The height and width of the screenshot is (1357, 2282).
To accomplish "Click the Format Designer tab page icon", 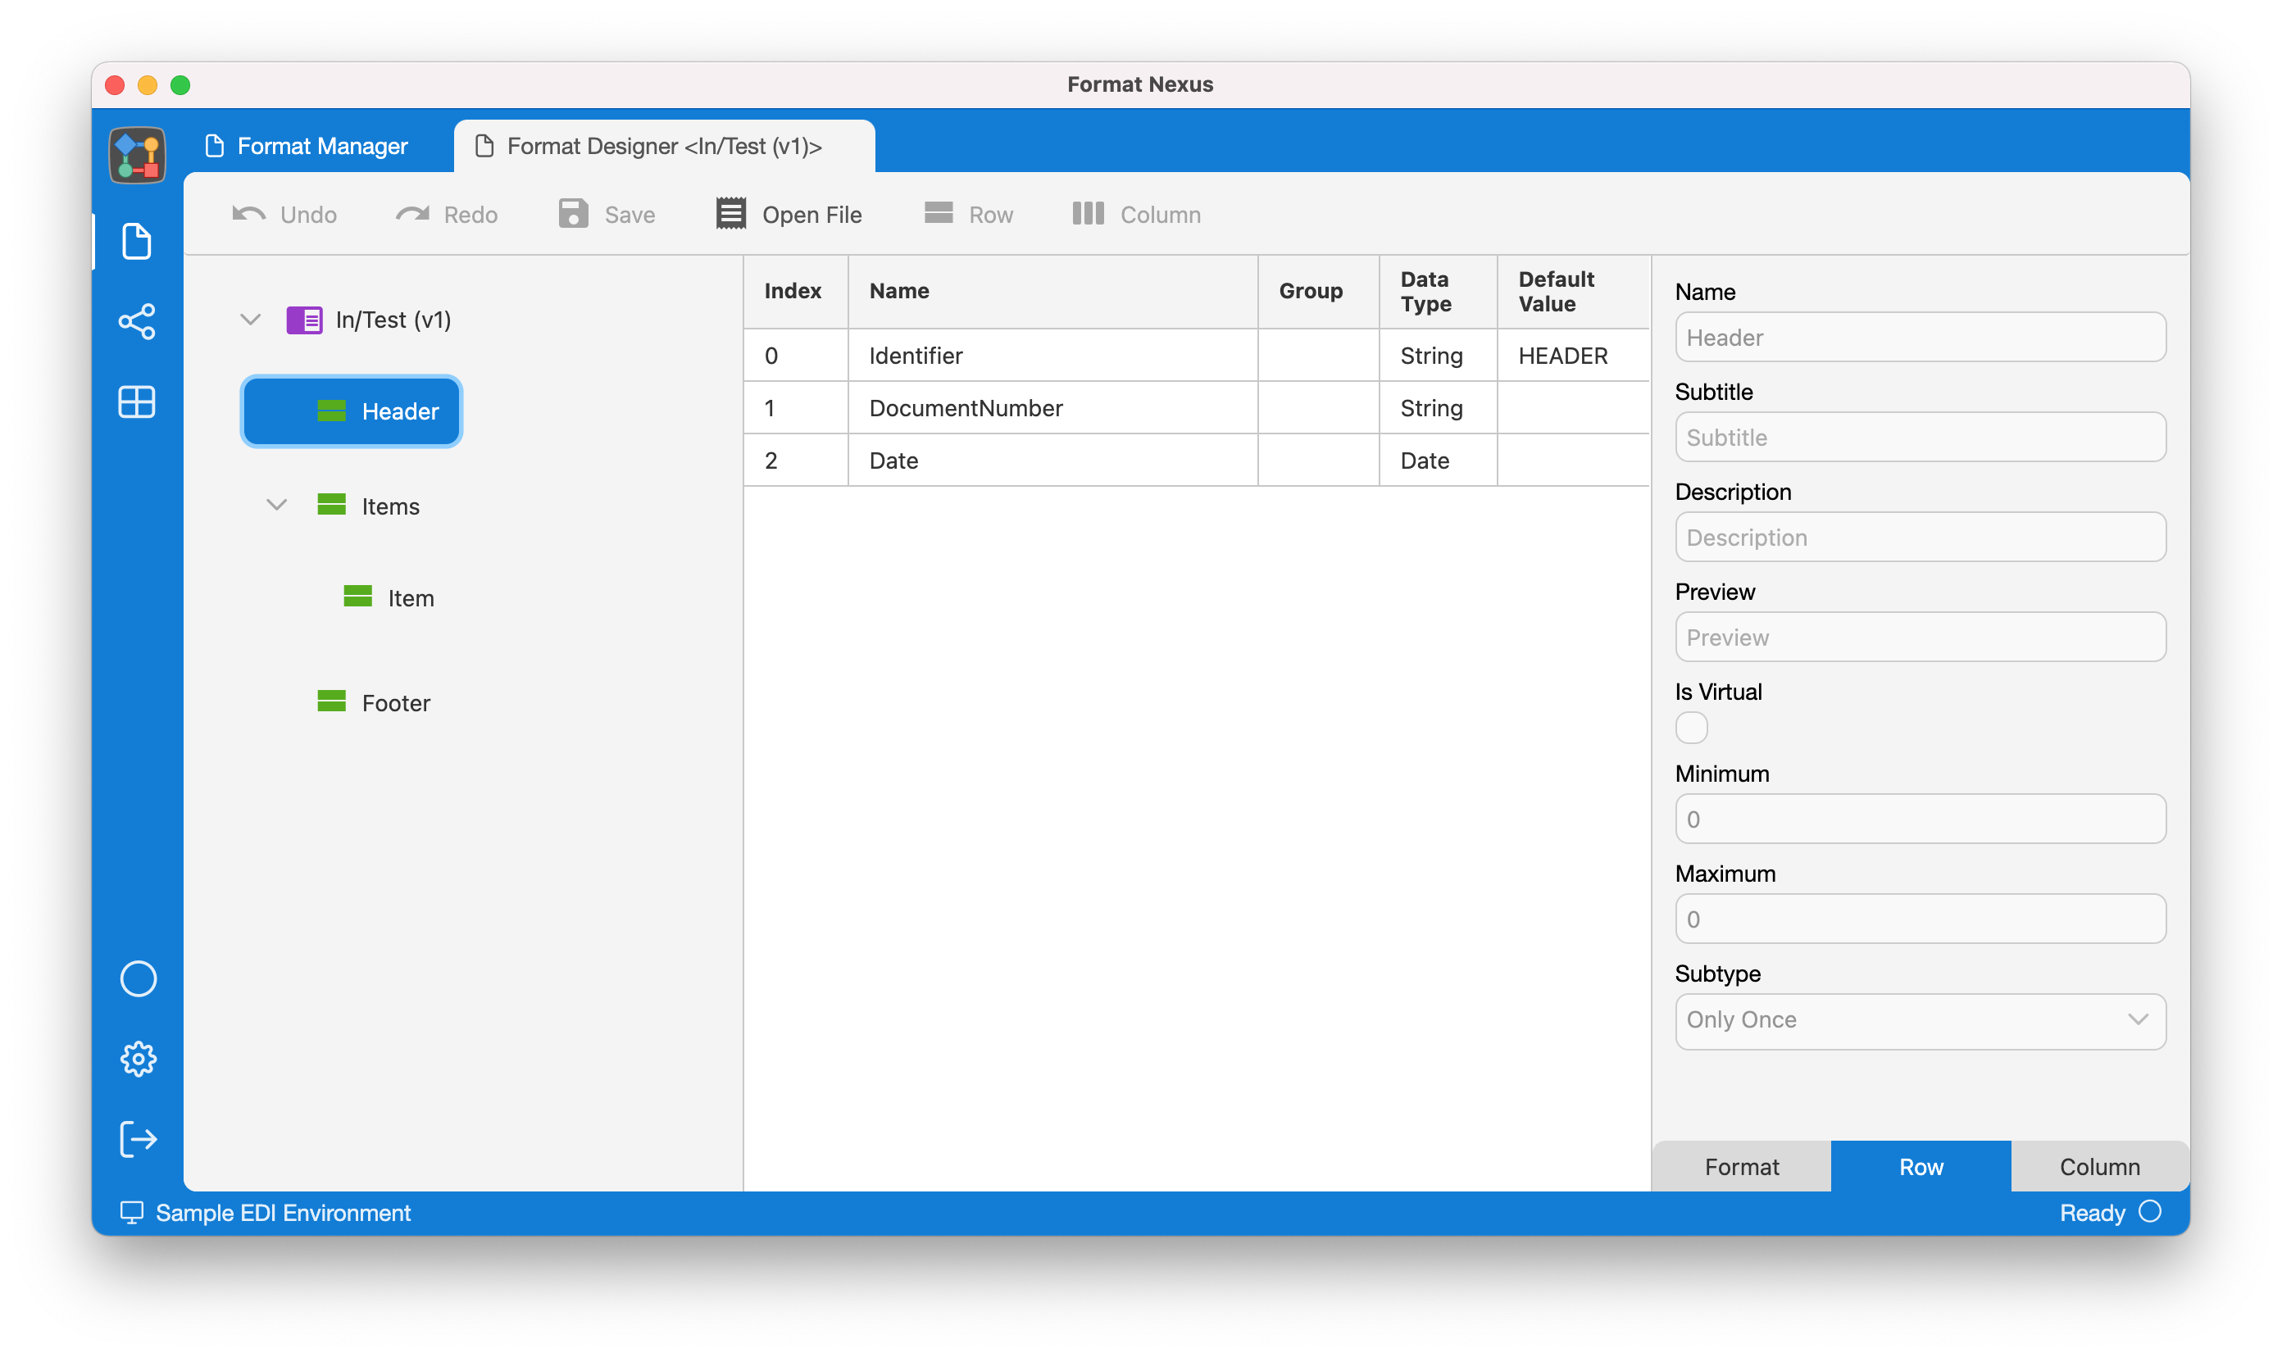I will pyautogui.click(x=484, y=147).
